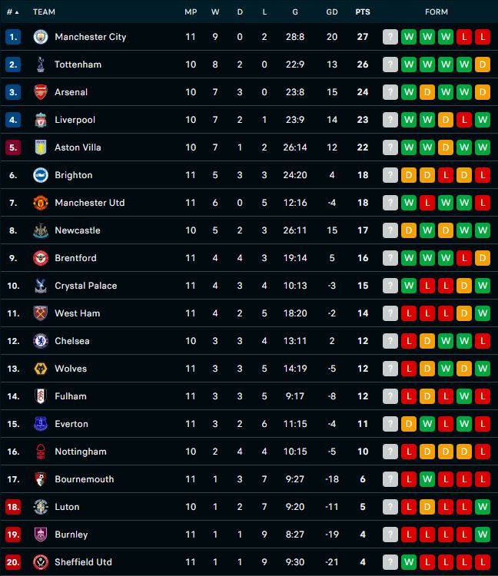Screen dimensions: 498x576
Task: Click the Brighton club crest
Action: tap(41, 175)
